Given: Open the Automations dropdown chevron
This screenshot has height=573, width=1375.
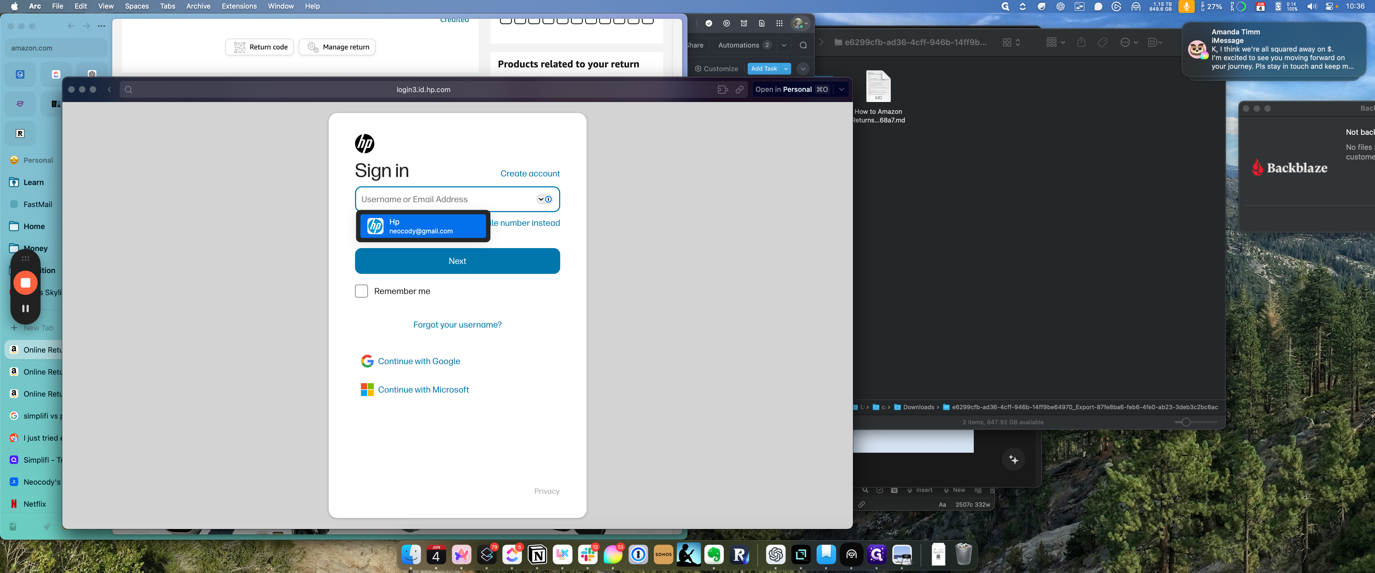Looking at the screenshot, I should point(784,45).
